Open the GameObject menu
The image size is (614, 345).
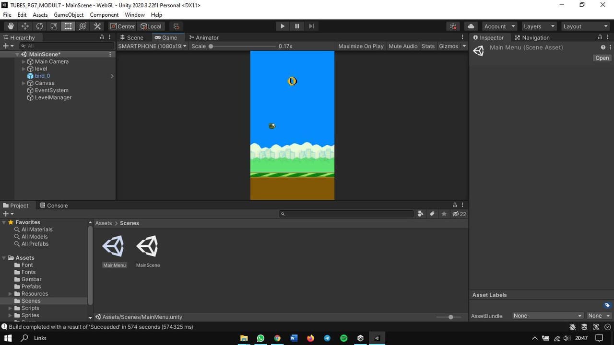(69, 15)
